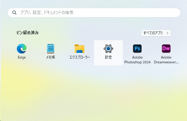Launch Adobe Photoshop 2024 via Ps icon

[137, 48]
